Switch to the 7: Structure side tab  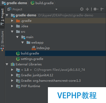(2, 41)
